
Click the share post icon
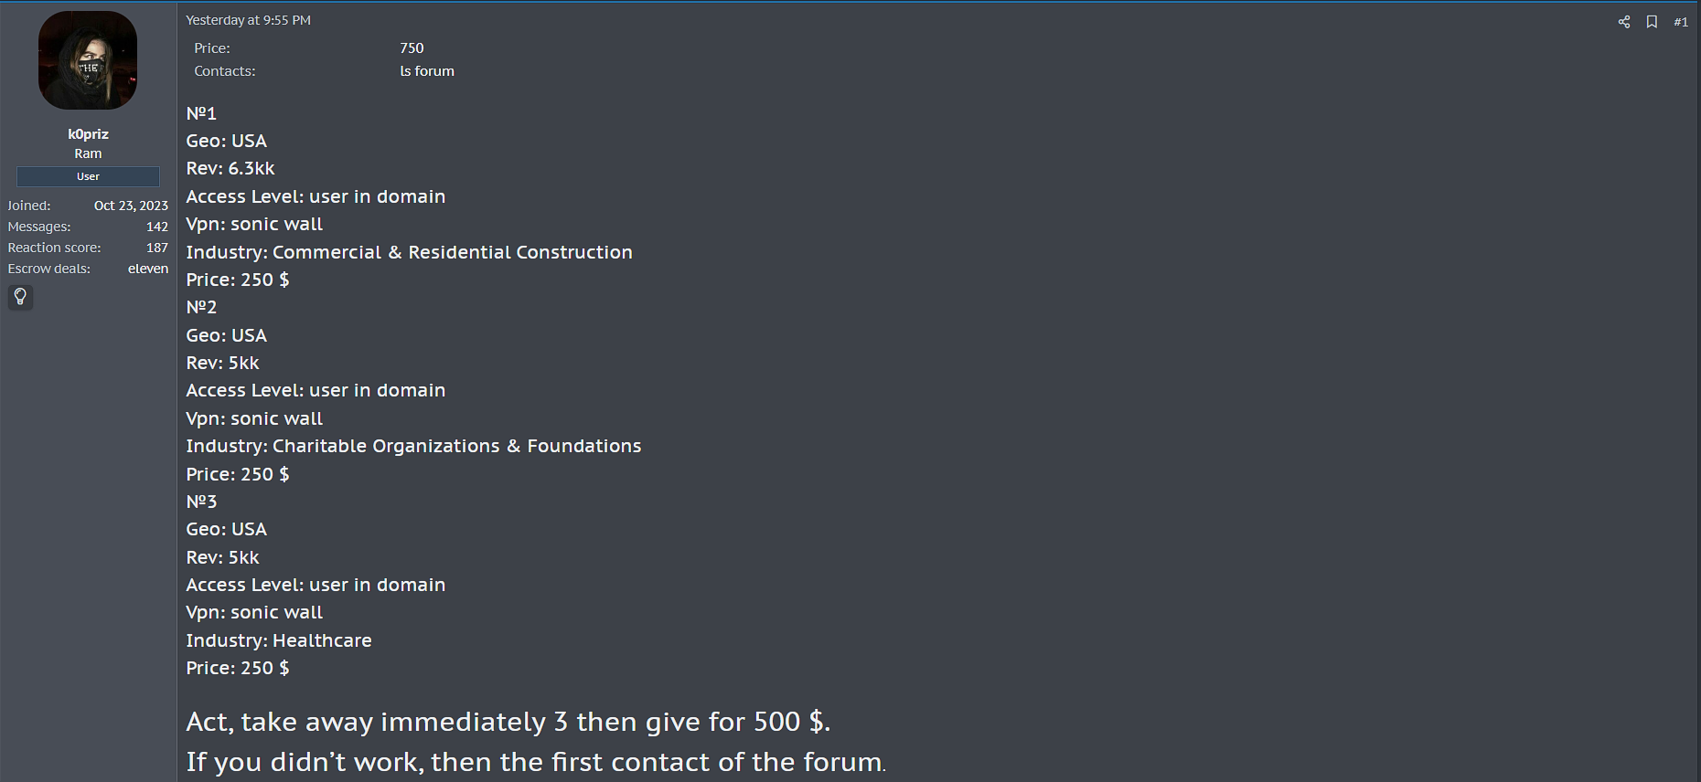pos(1624,22)
